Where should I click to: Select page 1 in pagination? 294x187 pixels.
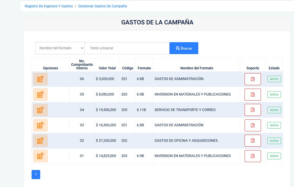tap(36, 175)
